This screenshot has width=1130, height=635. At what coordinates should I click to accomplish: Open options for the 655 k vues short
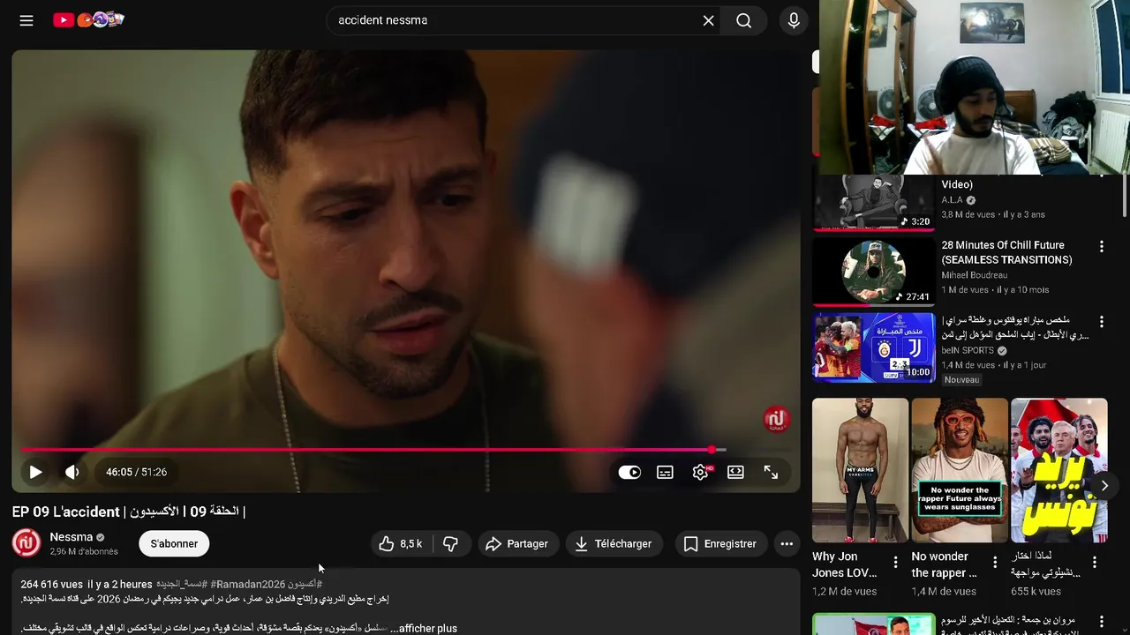(x=1095, y=562)
